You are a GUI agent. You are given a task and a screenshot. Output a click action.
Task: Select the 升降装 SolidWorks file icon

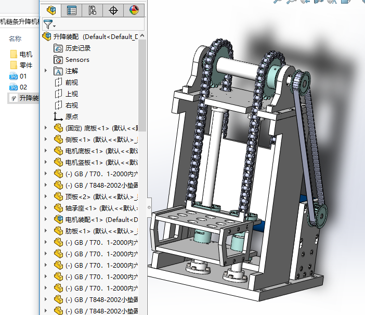click(14, 98)
